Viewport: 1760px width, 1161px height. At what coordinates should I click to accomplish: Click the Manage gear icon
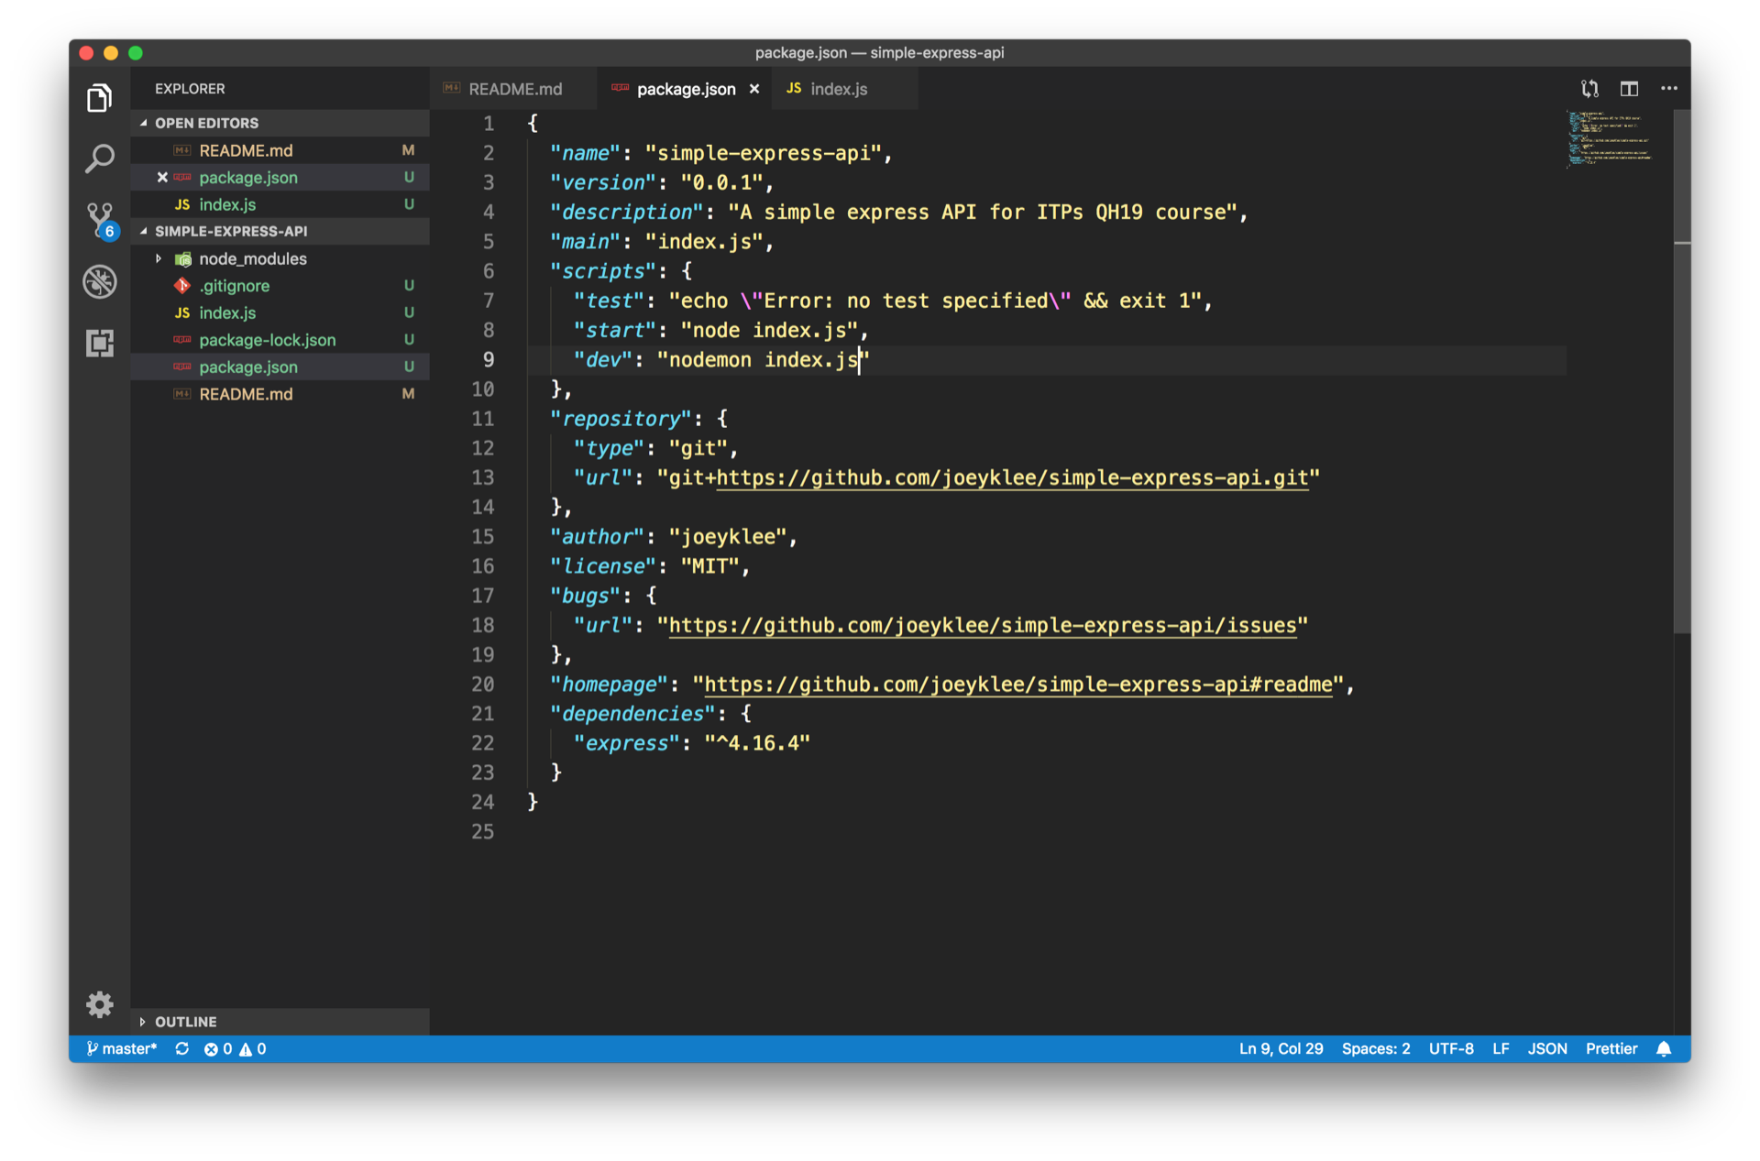99,1004
